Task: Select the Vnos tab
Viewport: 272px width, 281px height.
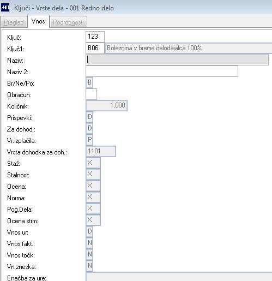Action: pyautogui.click(x=38, y=21)
